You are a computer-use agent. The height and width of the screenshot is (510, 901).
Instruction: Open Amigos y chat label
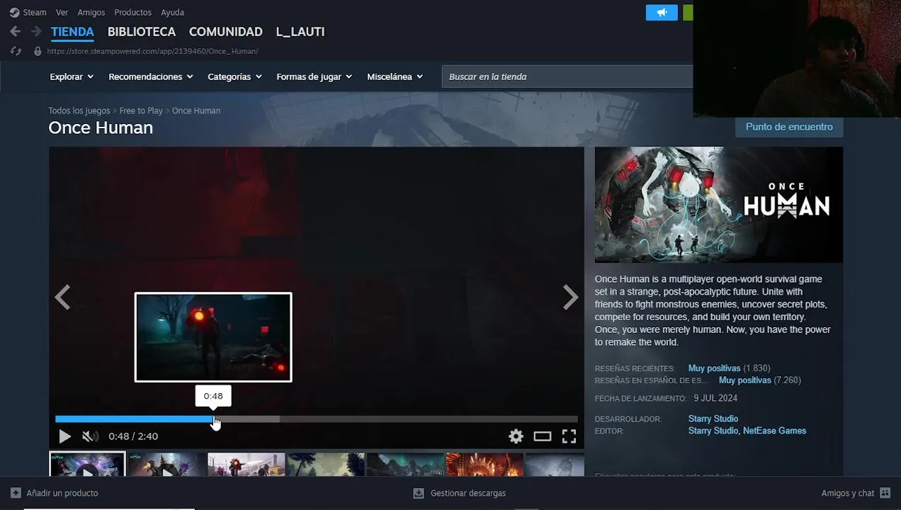point(848,493)
